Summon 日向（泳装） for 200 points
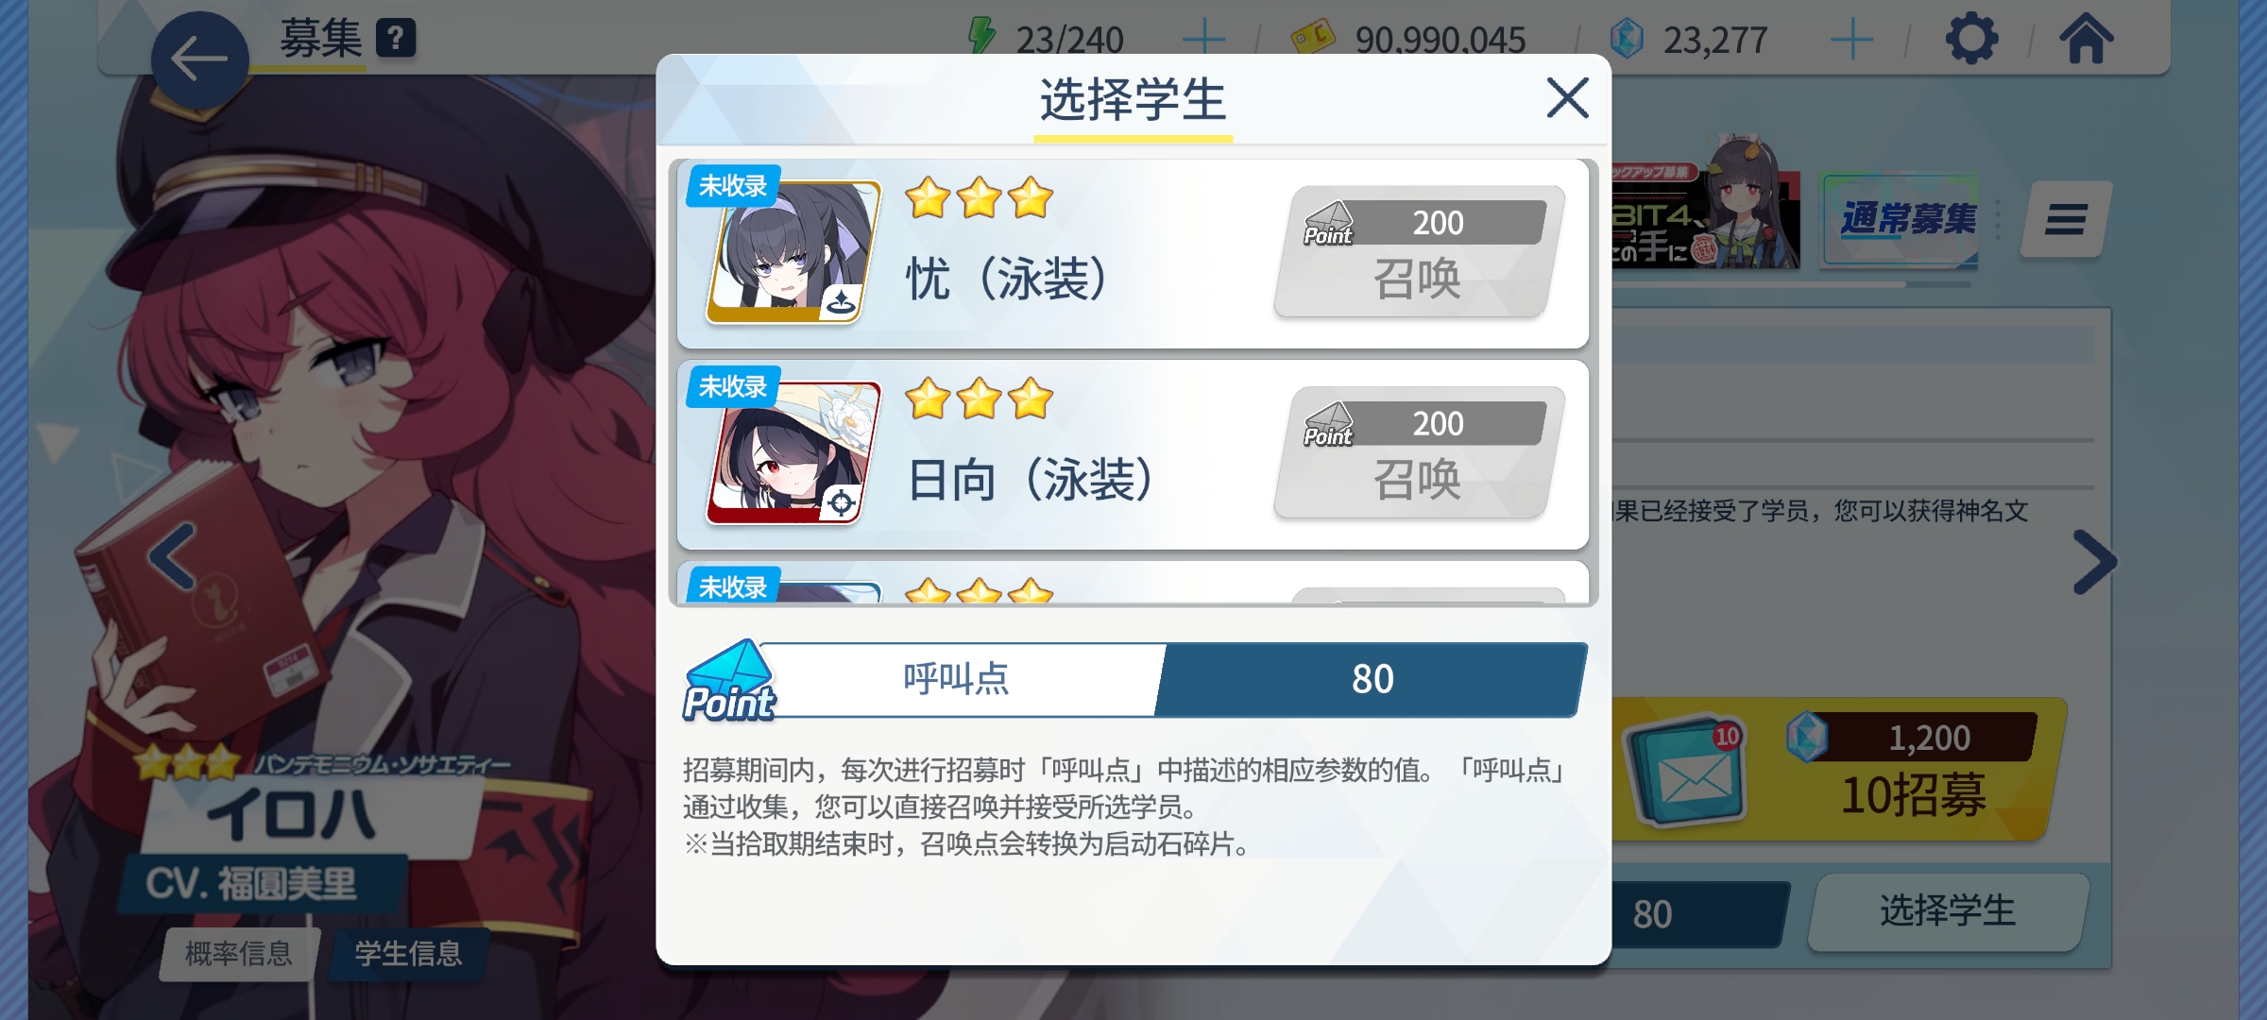This screenshot has height=1020, width=2267. coord(1419,453)
